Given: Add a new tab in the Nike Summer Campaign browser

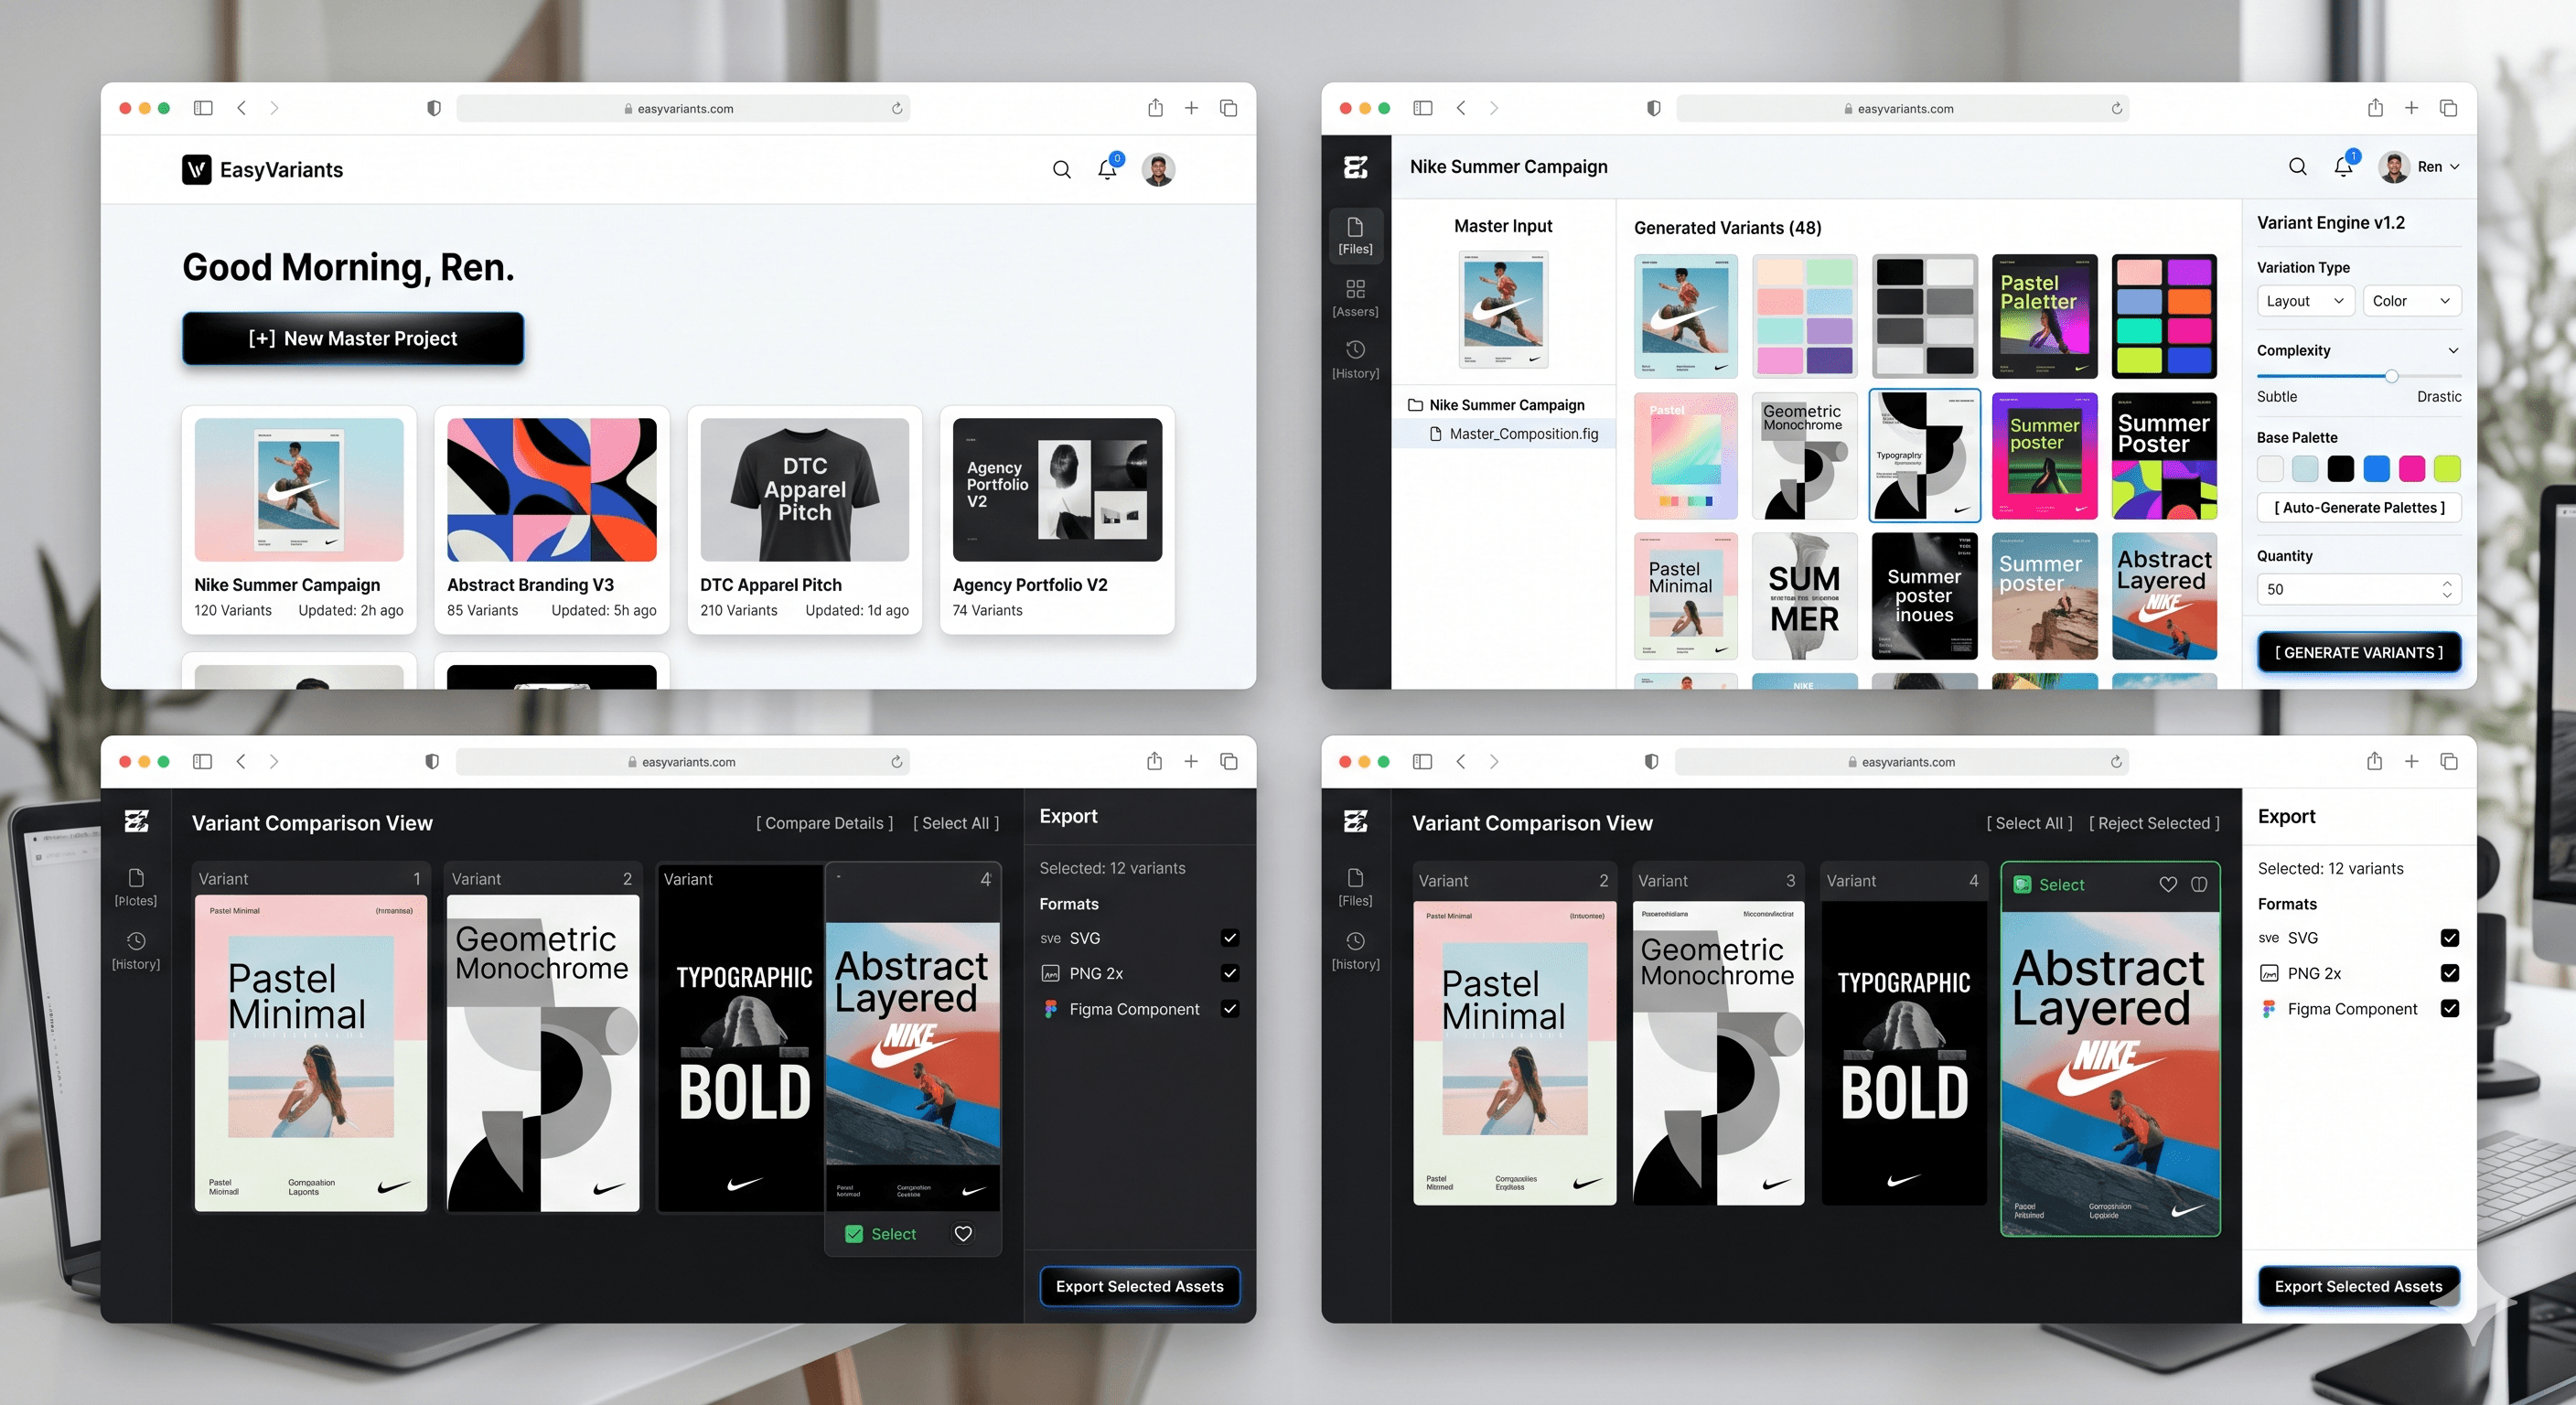Looking at the screenshot, I should pyautogui.click(x=2411, y=108).
